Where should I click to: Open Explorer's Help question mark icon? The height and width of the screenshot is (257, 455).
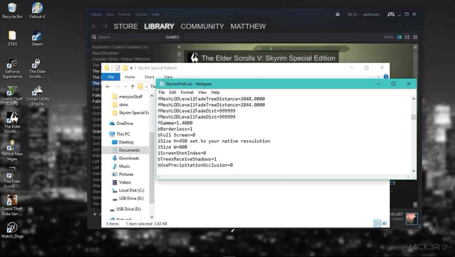pyautogui.click(x=386, y=77)
